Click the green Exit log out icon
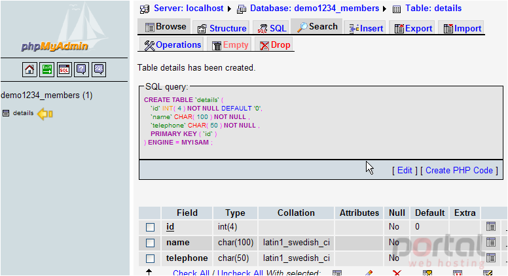The width and height of the screenshot is (508, 276). pyautogui.click(x=46, y=69)
